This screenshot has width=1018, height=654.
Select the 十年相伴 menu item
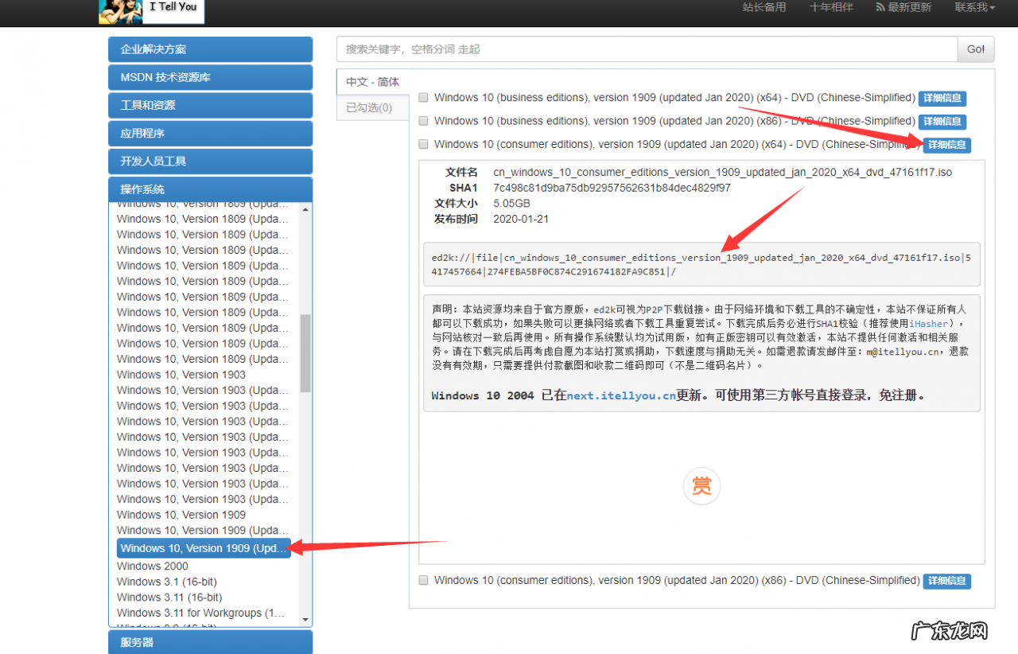[830, 7]
